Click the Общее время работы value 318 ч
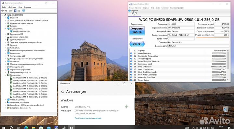The height and width of the screenshot is (129, 234). point(222,35)
